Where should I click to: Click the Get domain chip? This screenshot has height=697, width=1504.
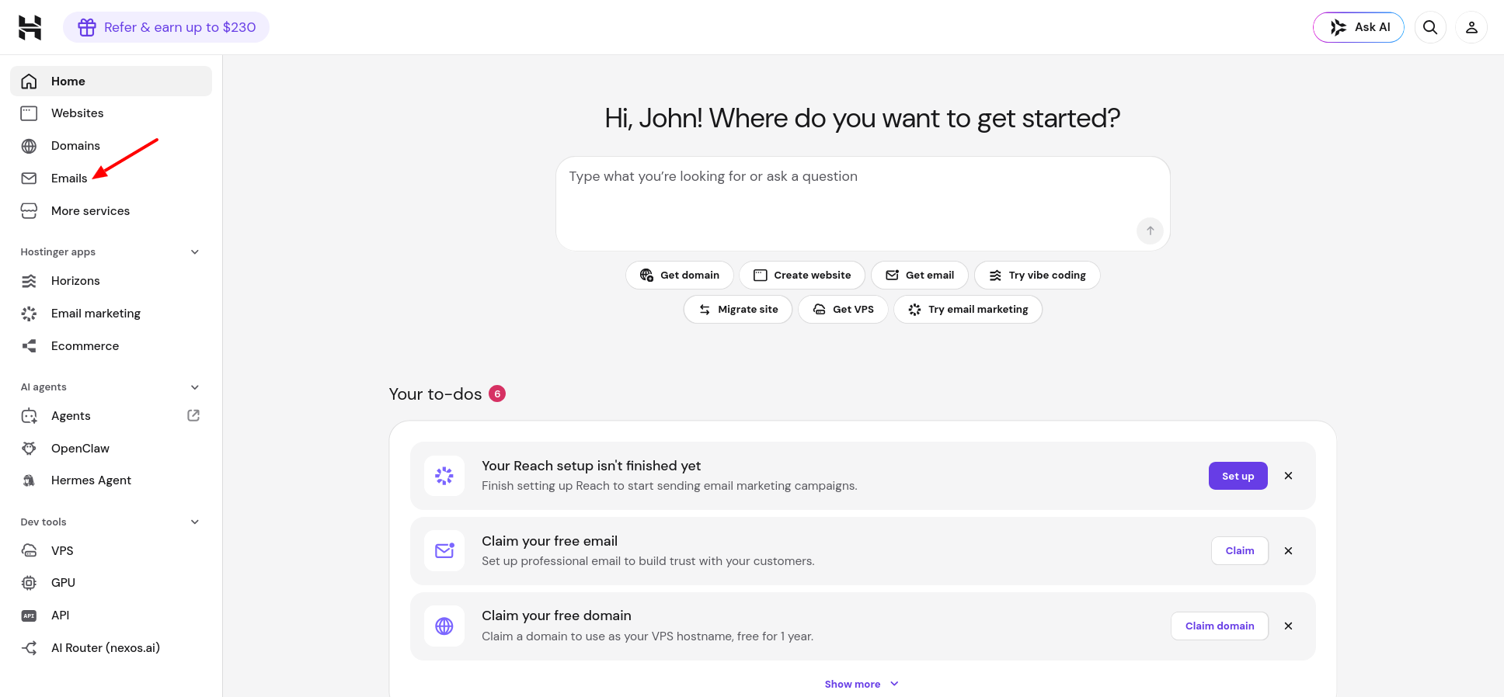680,276
